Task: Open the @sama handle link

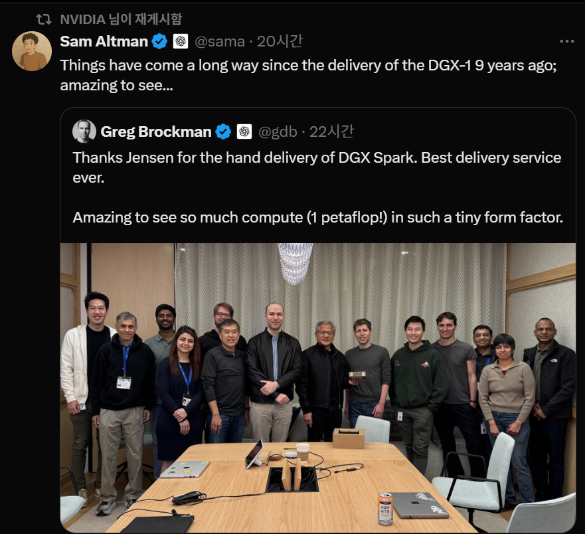Action: tap(219, 41)
